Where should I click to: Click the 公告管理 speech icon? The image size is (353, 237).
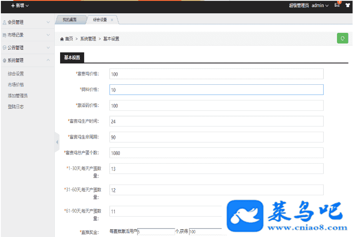point(4,47)
